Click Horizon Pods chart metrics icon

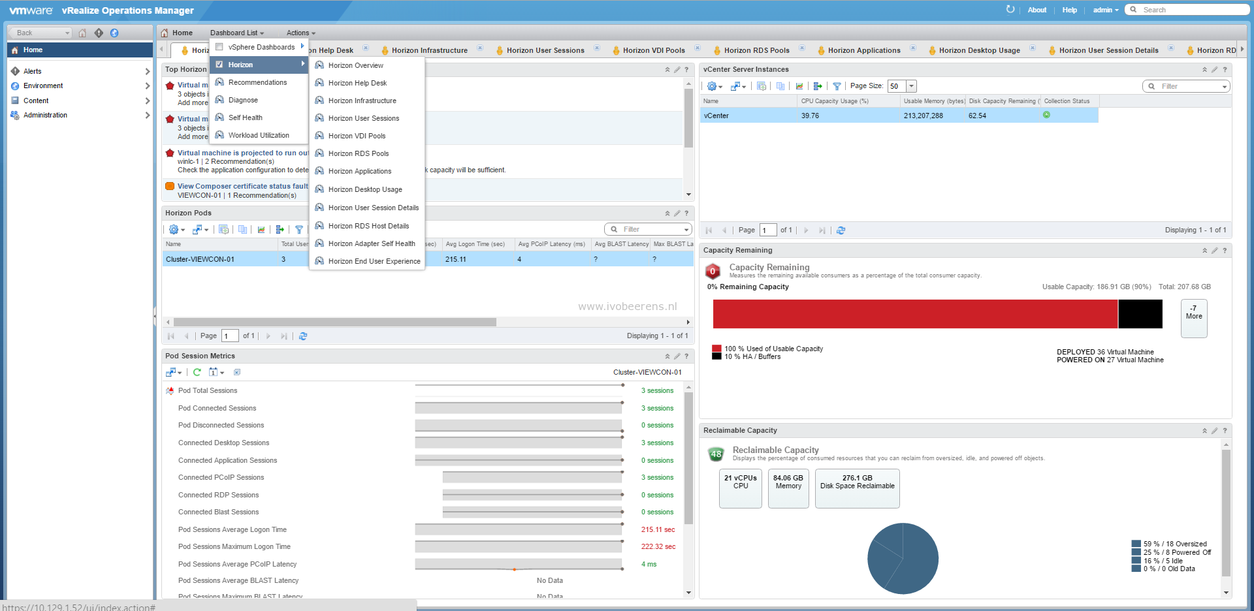[261, 230]
